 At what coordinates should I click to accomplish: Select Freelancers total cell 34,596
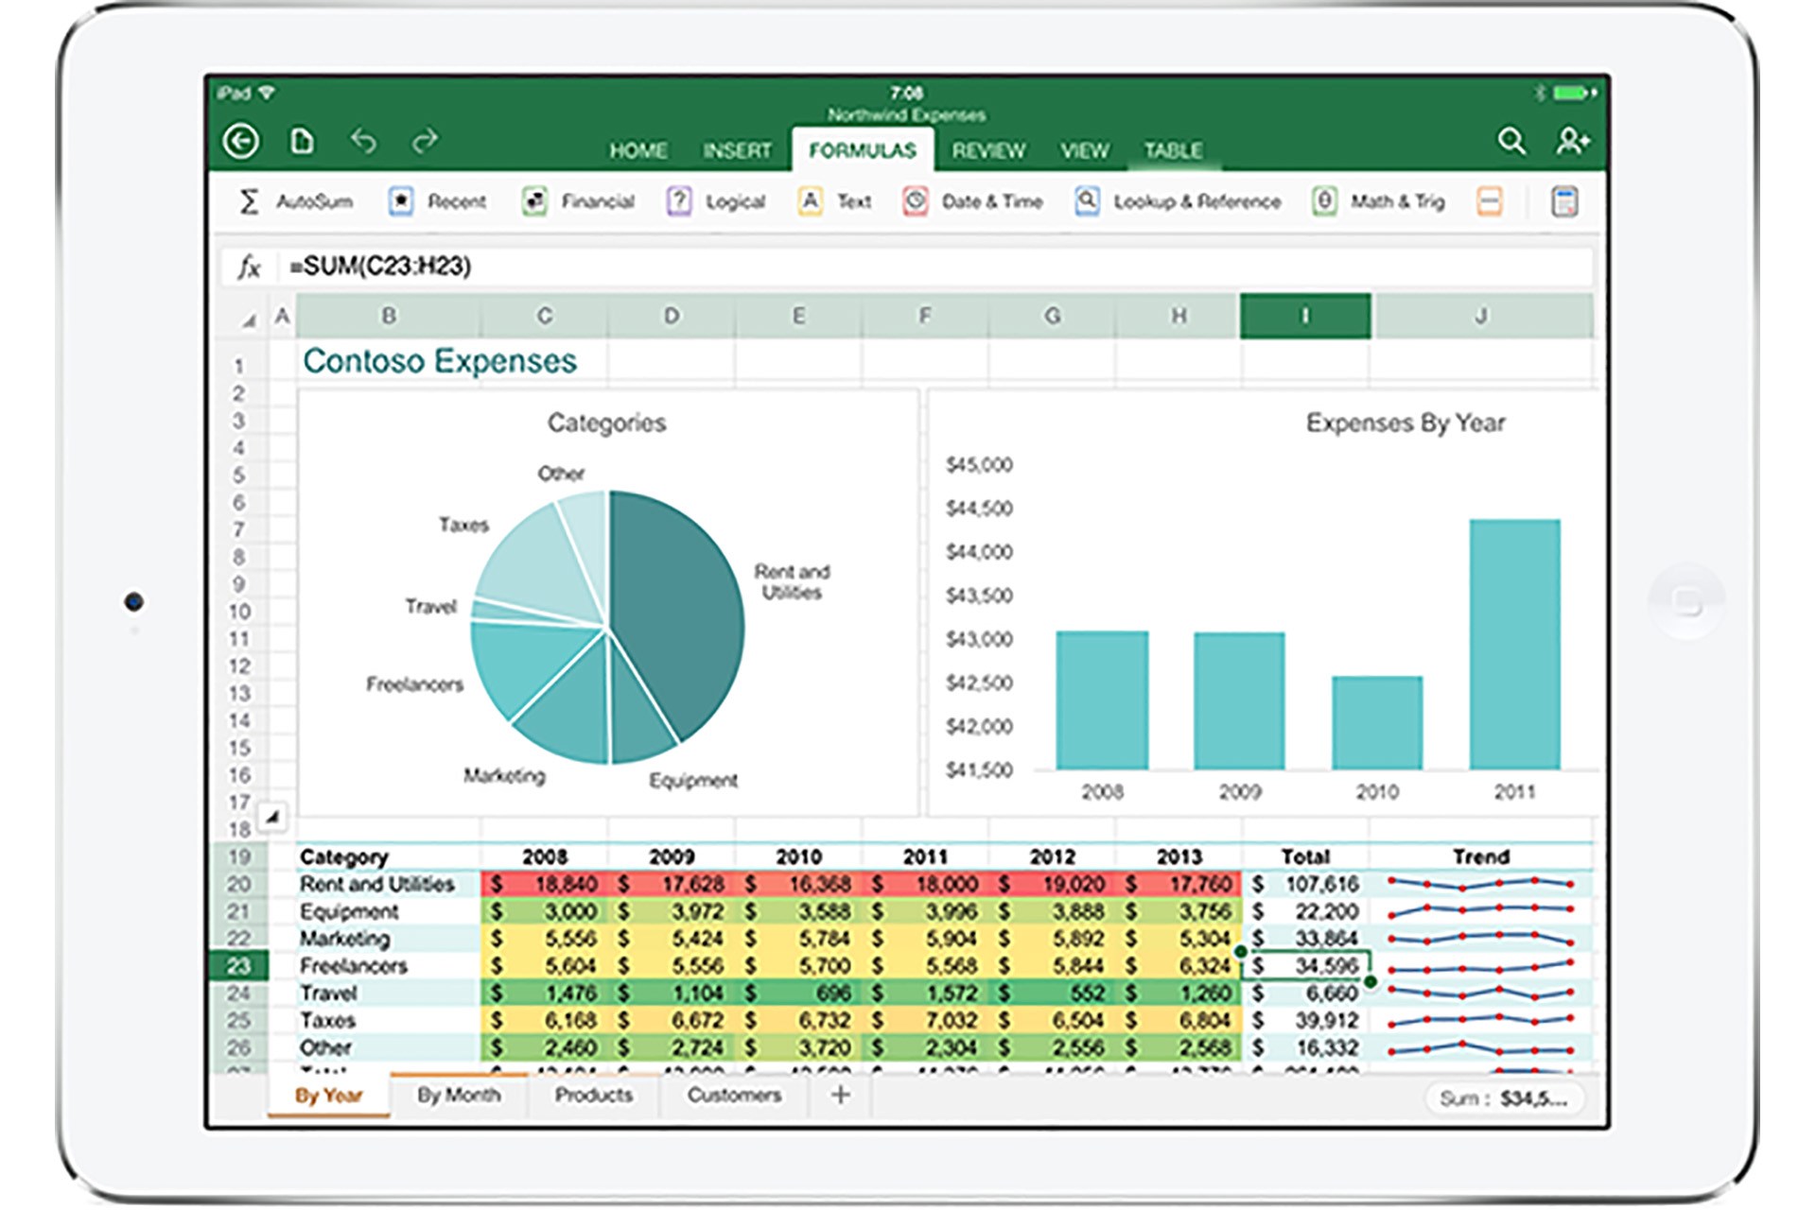1305,966
